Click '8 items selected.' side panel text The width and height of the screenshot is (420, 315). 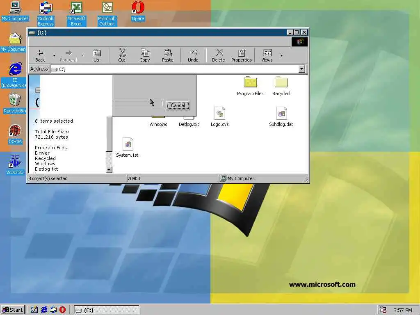pos(55,121)
